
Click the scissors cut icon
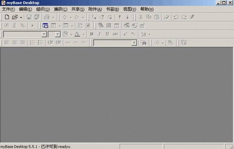[x=141, y=17]
